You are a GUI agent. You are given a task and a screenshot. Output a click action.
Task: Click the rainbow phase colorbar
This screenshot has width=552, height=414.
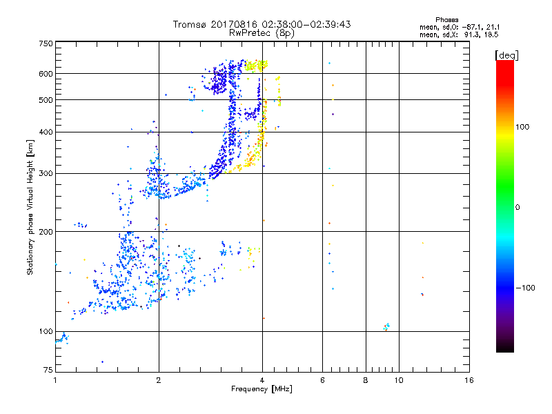click(505, 206)
